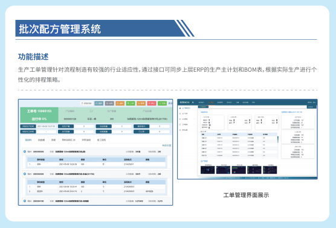
Task: Open the dropdown at tab bar's right end
Action: click(311, 107)
